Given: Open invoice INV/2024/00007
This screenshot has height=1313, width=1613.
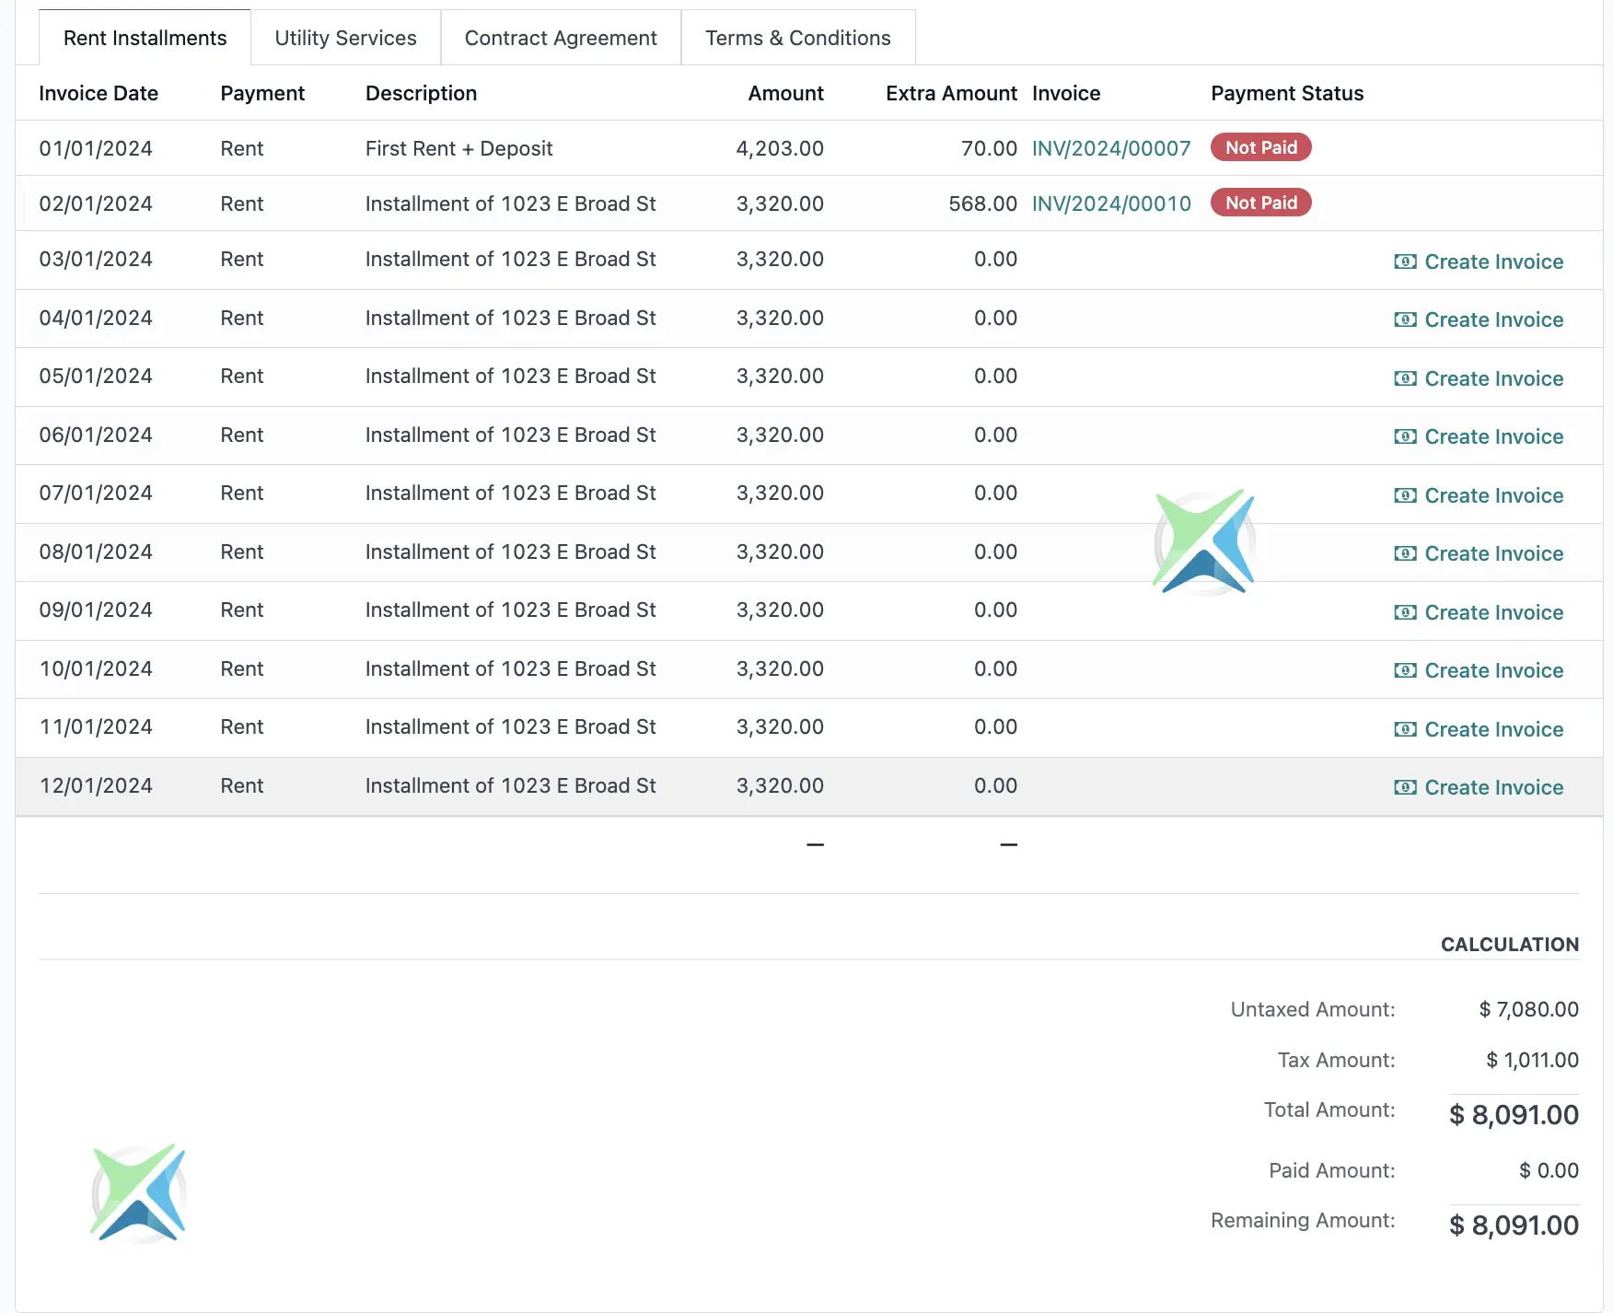Looking at the screenshot, I should [1111, 148].
